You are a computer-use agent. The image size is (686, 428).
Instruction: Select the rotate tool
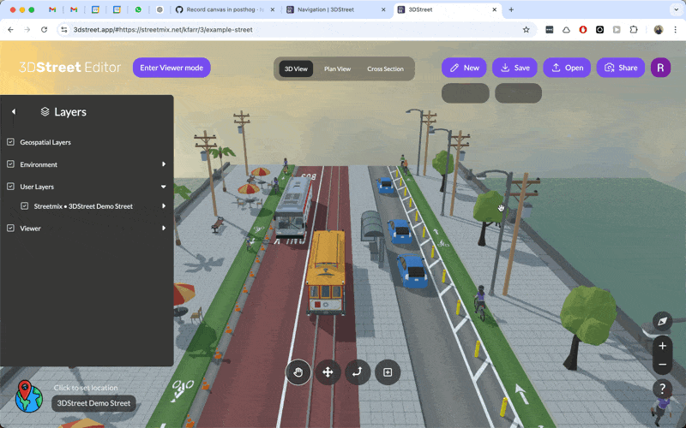358,372
